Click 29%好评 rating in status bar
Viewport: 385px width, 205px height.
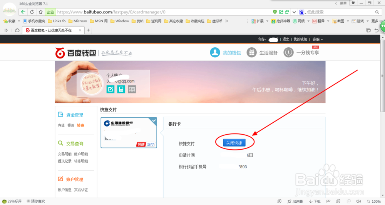click(12, 201)
